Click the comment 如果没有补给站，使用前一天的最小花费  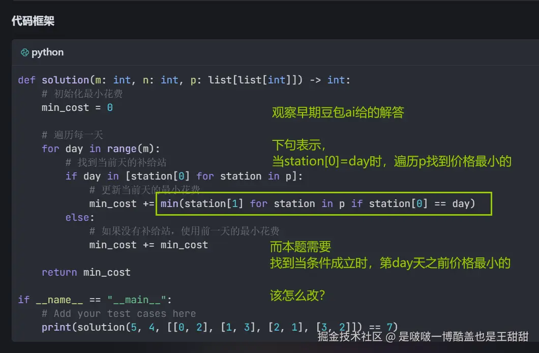[x=184, y=231]
